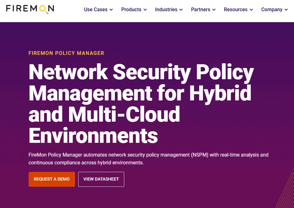The height and width of the screenshot is (208, 294).
Task: Click the arrow next to Products
Action: click(145, 10)
